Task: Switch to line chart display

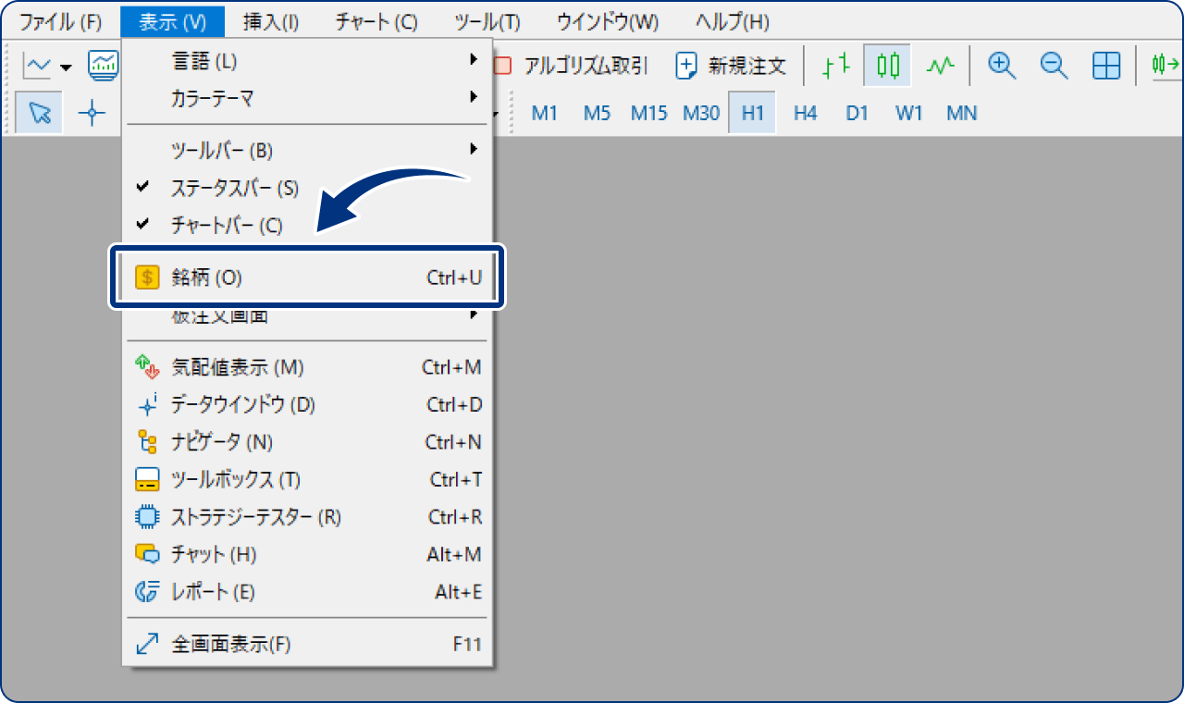Action: tap(941, 66)
